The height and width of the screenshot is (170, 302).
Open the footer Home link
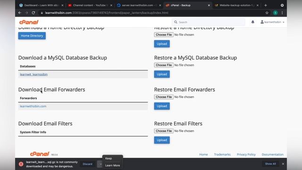coord(203,154)
